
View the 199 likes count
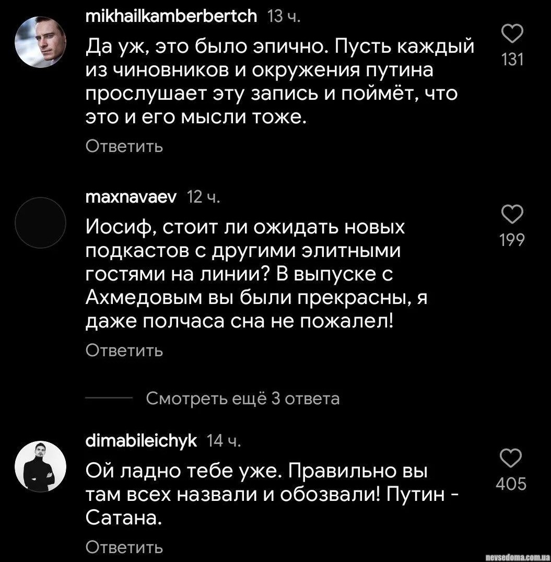click(512, 240)
